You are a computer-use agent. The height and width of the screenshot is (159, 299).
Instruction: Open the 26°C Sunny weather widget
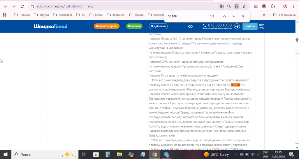(x=216, y=154)
